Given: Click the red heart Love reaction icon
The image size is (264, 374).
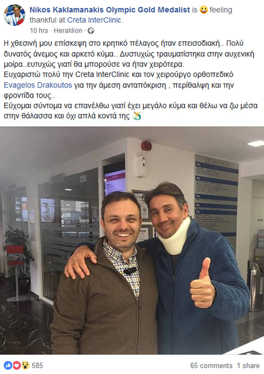Looking at the screenshot, I should [17, 365].
